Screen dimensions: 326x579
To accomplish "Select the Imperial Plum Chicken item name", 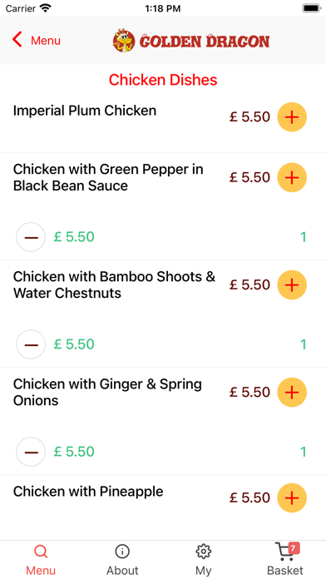I will pos(85,111).
